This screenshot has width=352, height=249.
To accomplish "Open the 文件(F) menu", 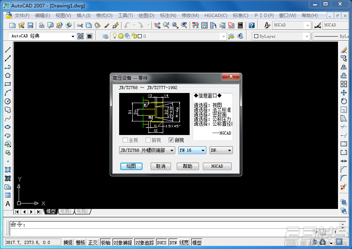I will click(x=22, y=16).
